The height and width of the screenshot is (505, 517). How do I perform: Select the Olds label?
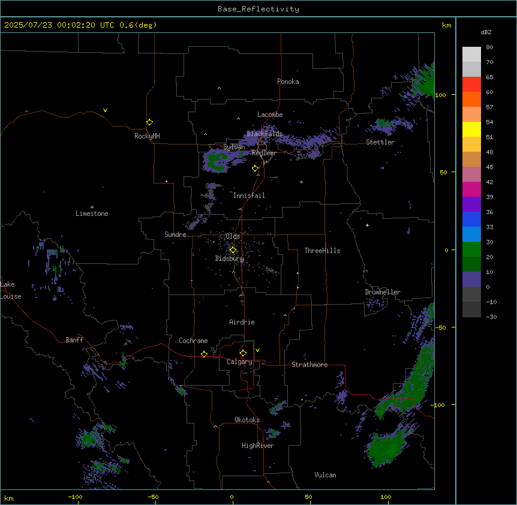[x=233, y=236]
